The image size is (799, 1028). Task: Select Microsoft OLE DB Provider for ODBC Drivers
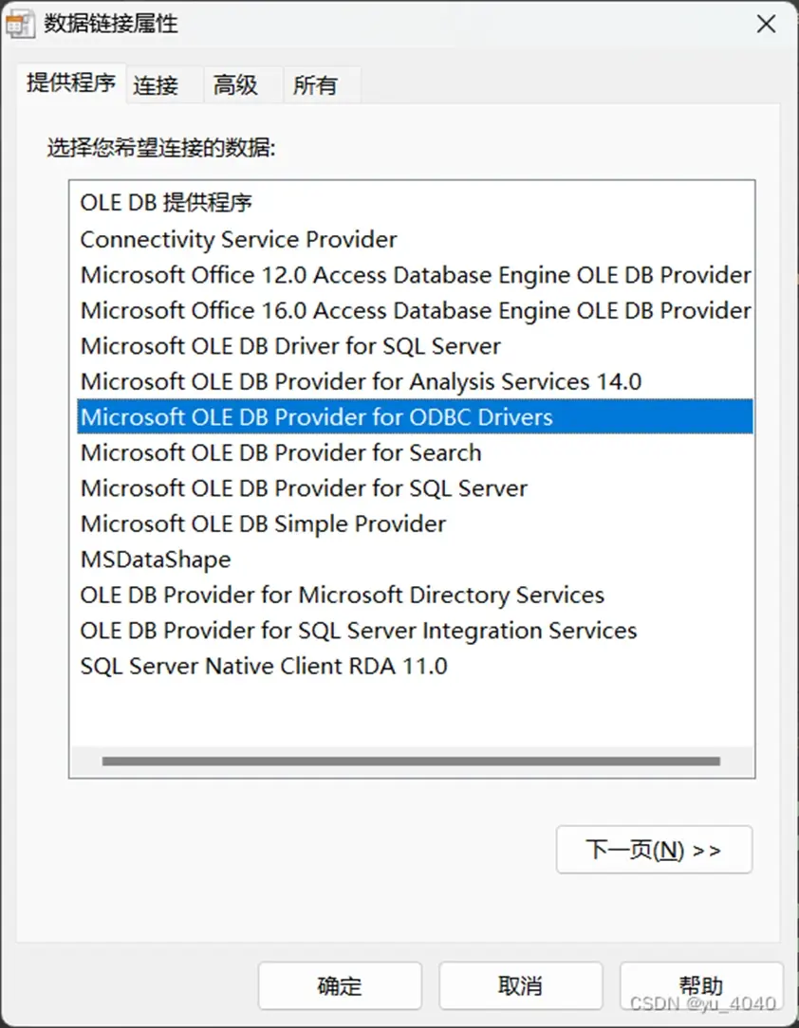(416, 416)
